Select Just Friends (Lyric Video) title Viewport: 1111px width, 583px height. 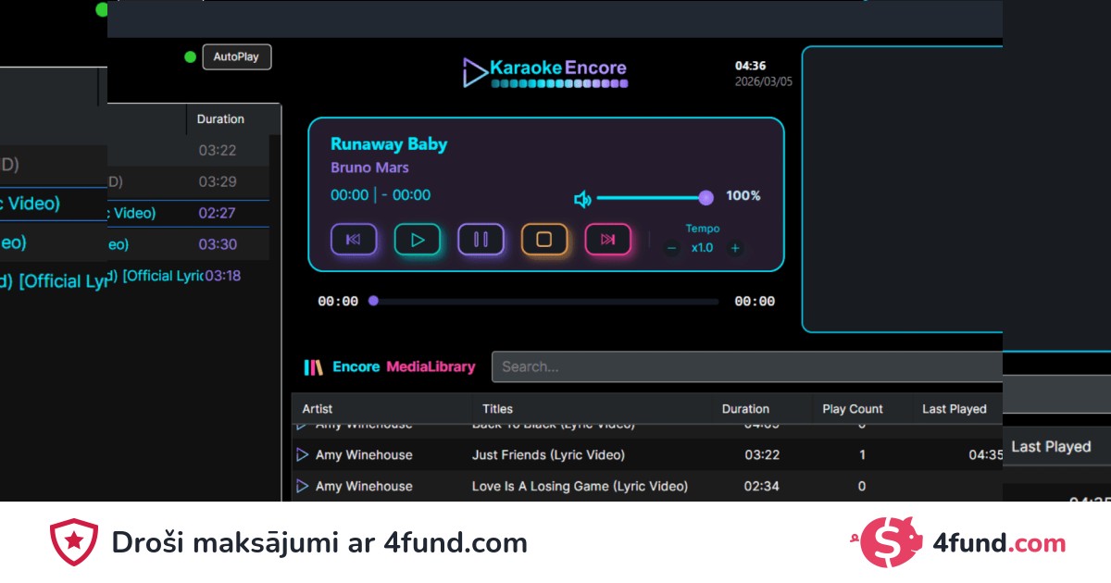548,454
